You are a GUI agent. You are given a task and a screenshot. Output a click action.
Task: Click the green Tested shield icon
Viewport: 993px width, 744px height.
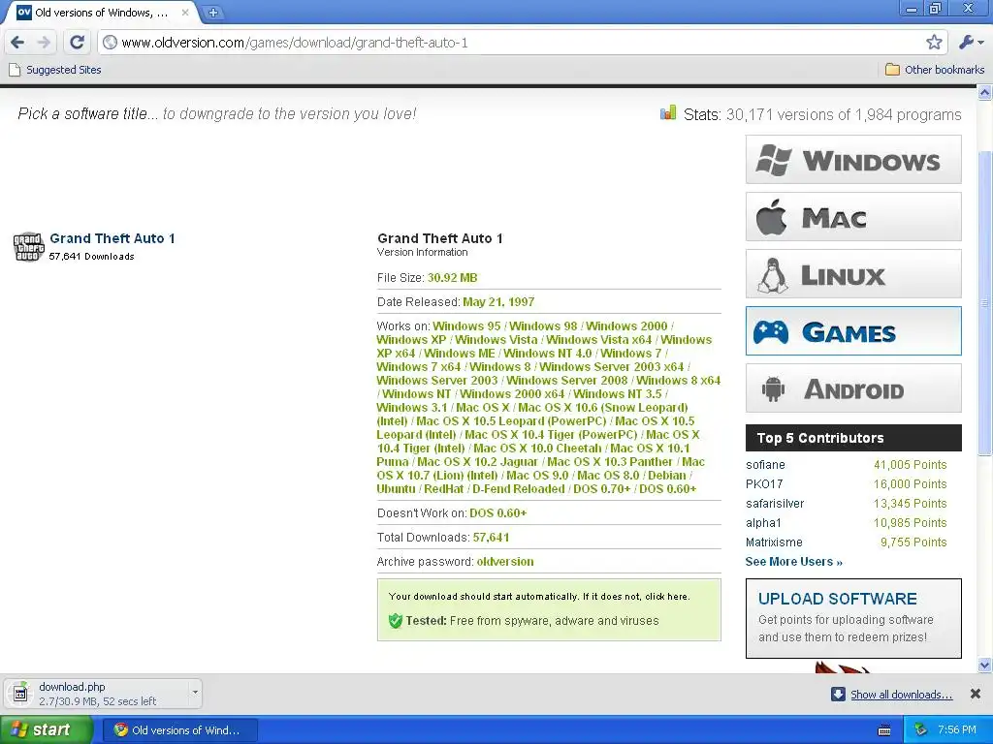(396, 621)
